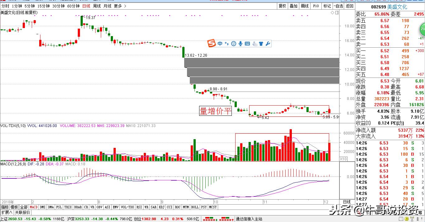Viewport: 425px width, 222px height.
Task: Click the 返回 return button
Action: click(349, 6)
